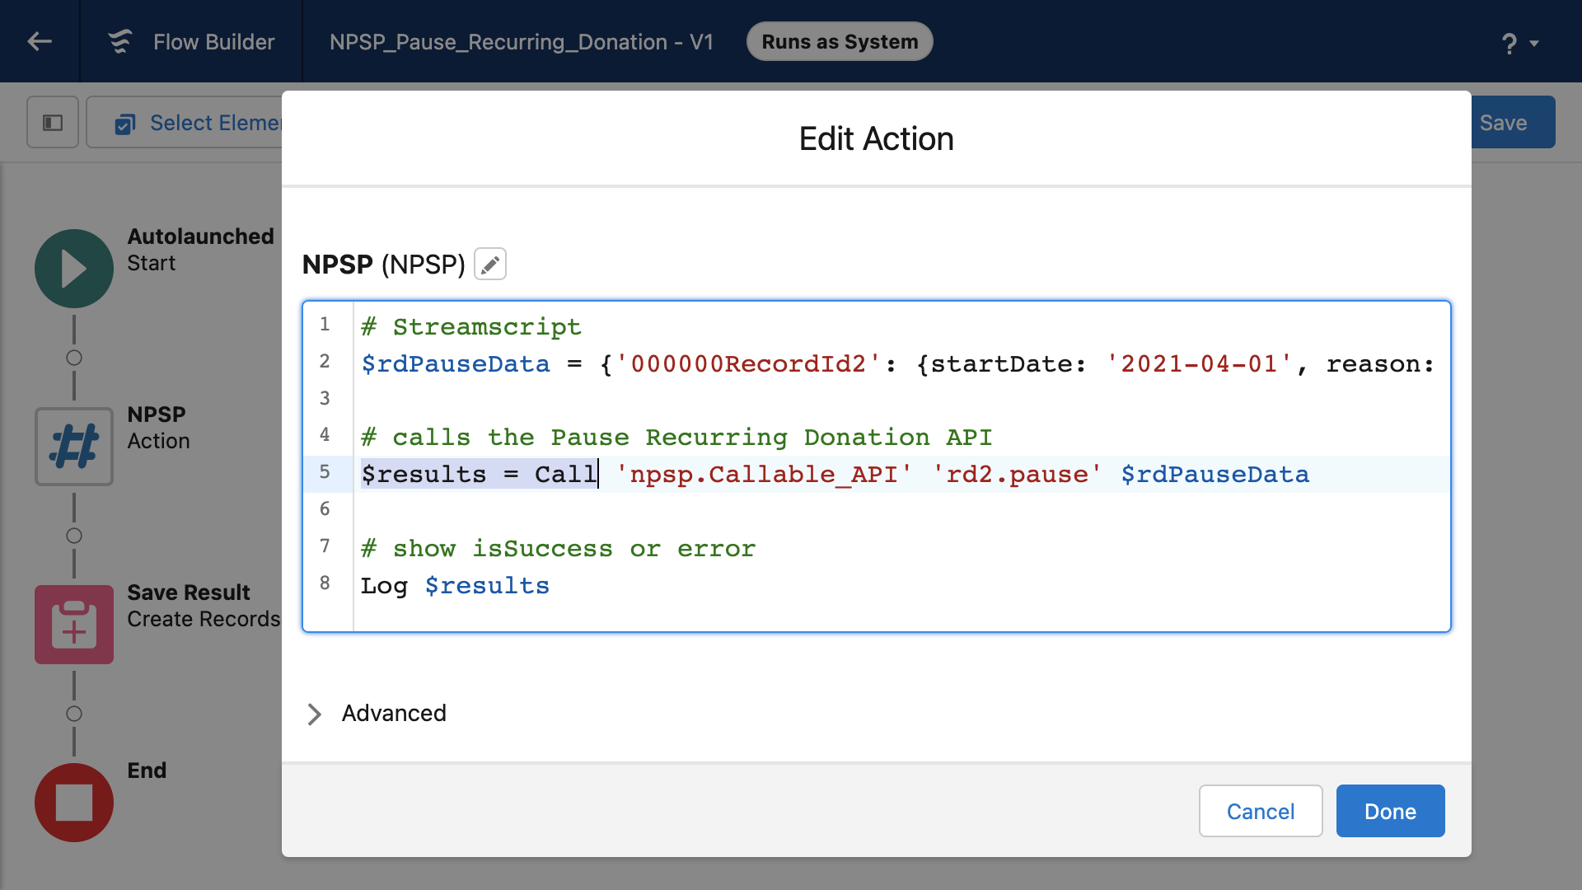1582x890 pixels.
Task: Click the '2021-04-01' date string
Action: [1199, 364]
